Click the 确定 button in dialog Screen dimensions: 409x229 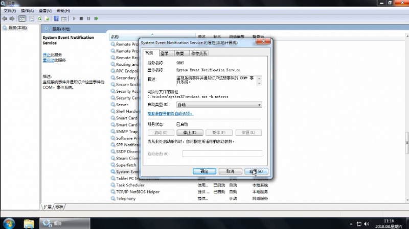pyautogui.click(x=204, y=171)
